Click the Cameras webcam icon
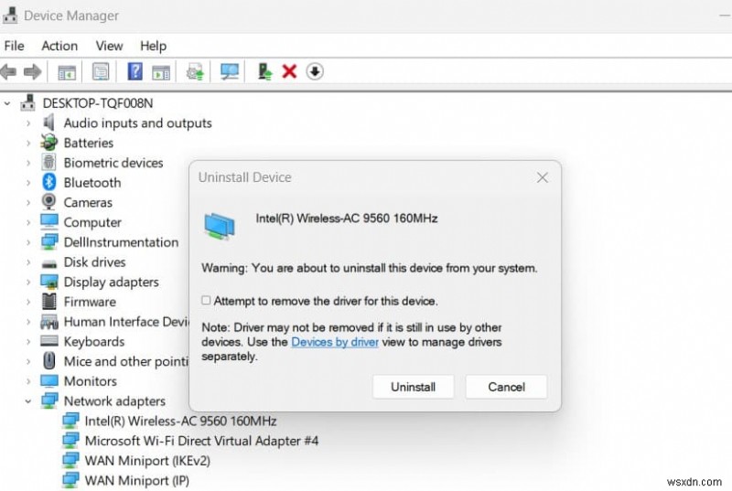The image size is (732, 491). (x=49, y=202)
